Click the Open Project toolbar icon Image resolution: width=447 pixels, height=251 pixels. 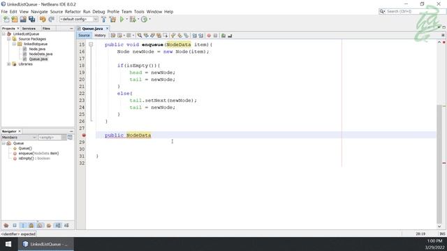(23, 19)
